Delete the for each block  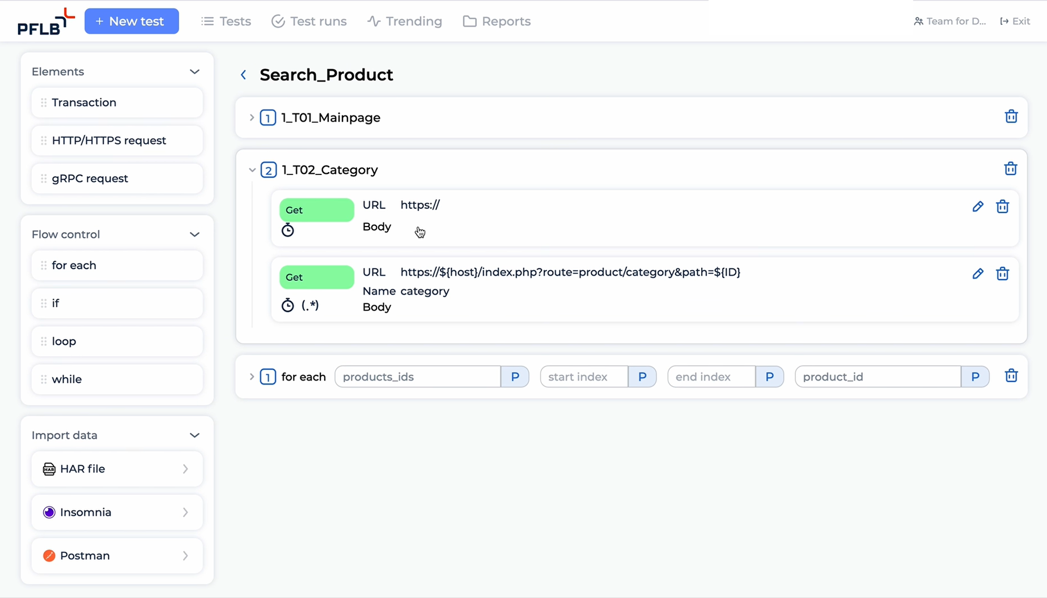coord(1011,376)
